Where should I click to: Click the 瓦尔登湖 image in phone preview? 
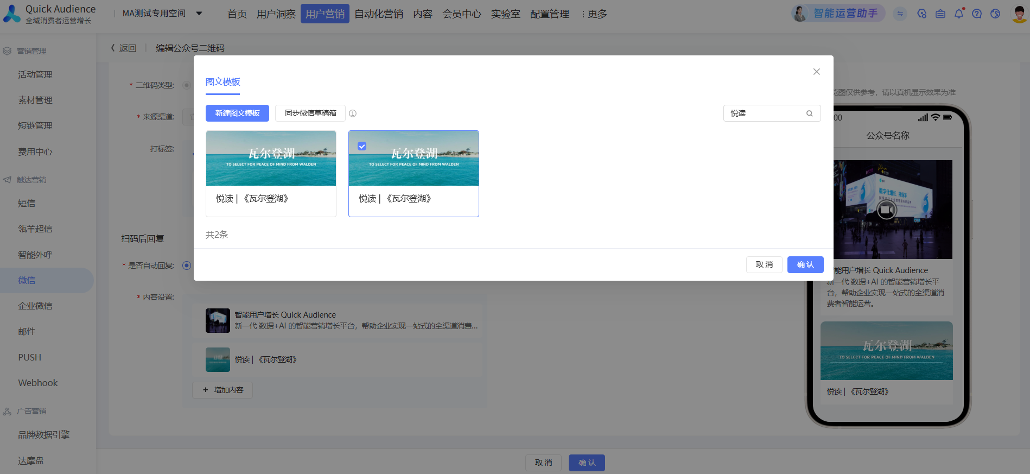[x=887, y=351]
